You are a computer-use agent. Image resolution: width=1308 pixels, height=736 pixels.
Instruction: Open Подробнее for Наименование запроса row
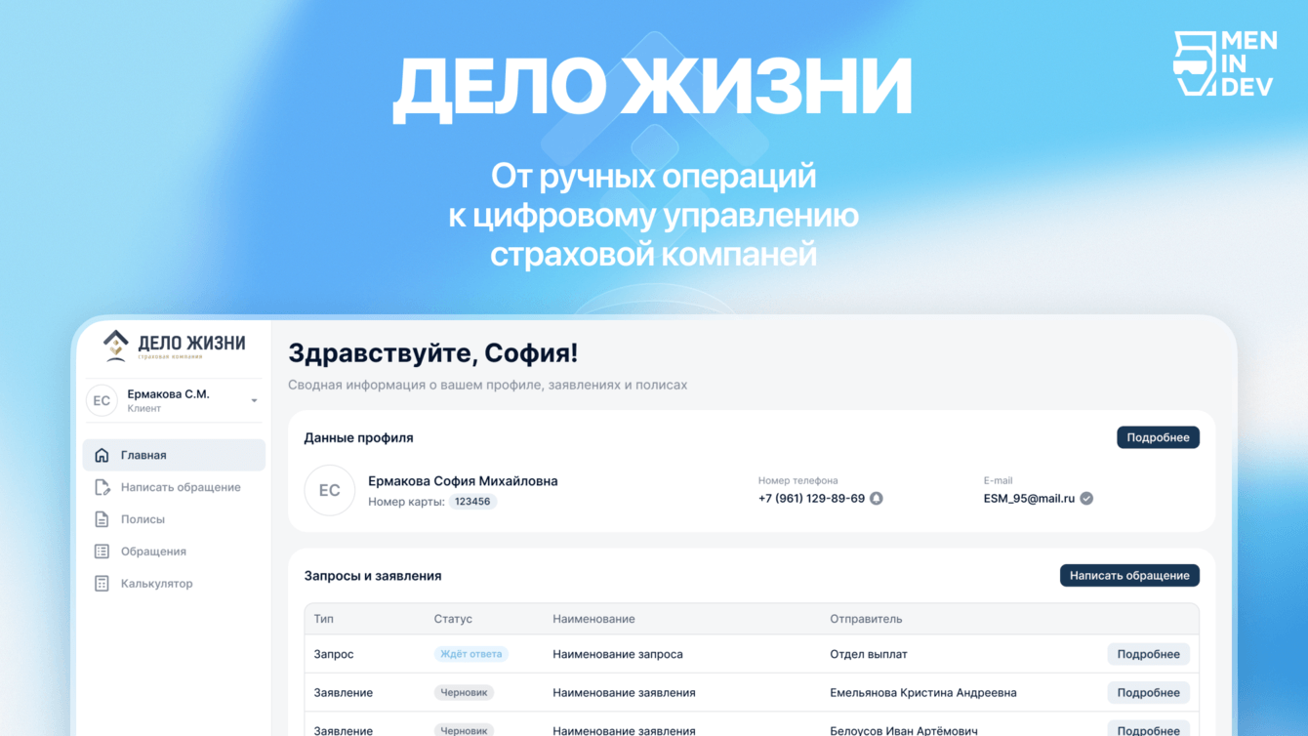1149,653
